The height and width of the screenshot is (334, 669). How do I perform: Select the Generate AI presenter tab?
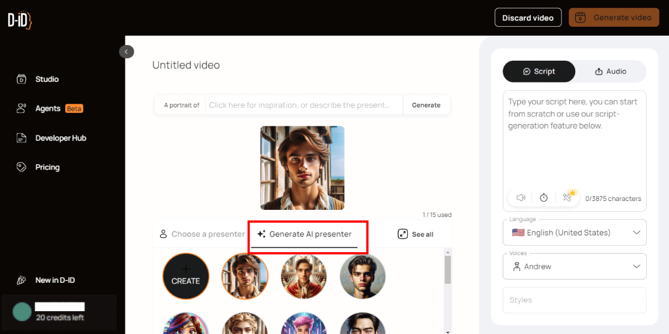(x=304, y=234)
